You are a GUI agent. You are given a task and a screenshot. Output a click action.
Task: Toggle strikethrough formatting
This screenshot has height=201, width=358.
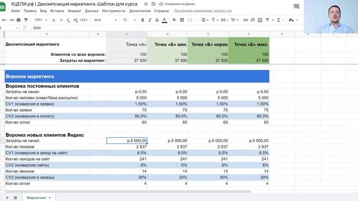[x=157, y=20]
